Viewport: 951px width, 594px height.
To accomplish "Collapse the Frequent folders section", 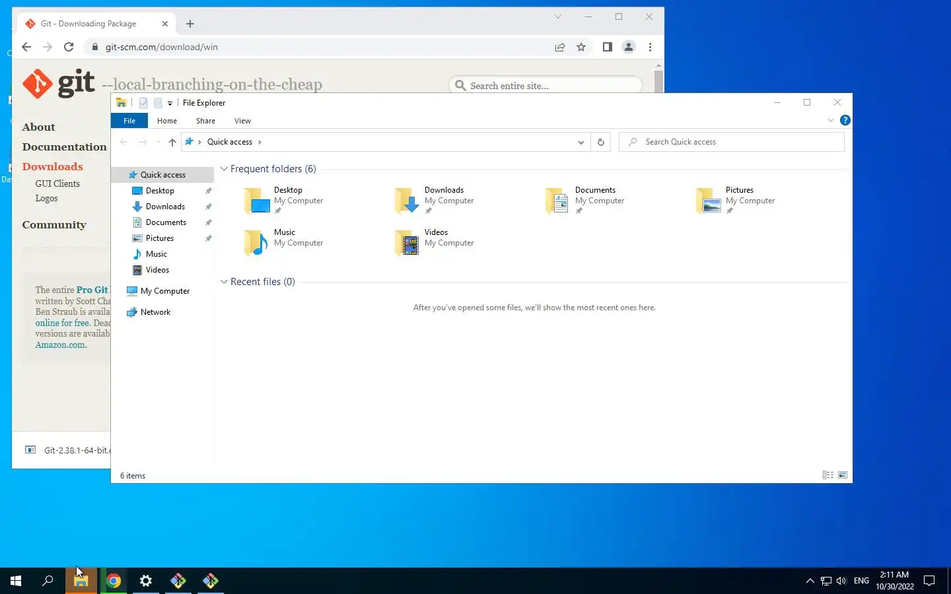I will click(224, 169).
